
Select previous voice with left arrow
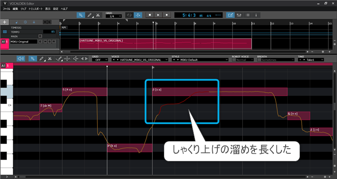pos(114,60)
